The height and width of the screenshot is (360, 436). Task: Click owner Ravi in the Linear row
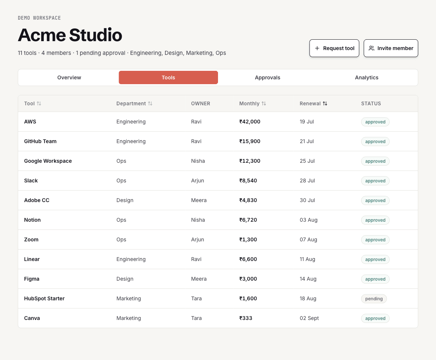(196, 260)
